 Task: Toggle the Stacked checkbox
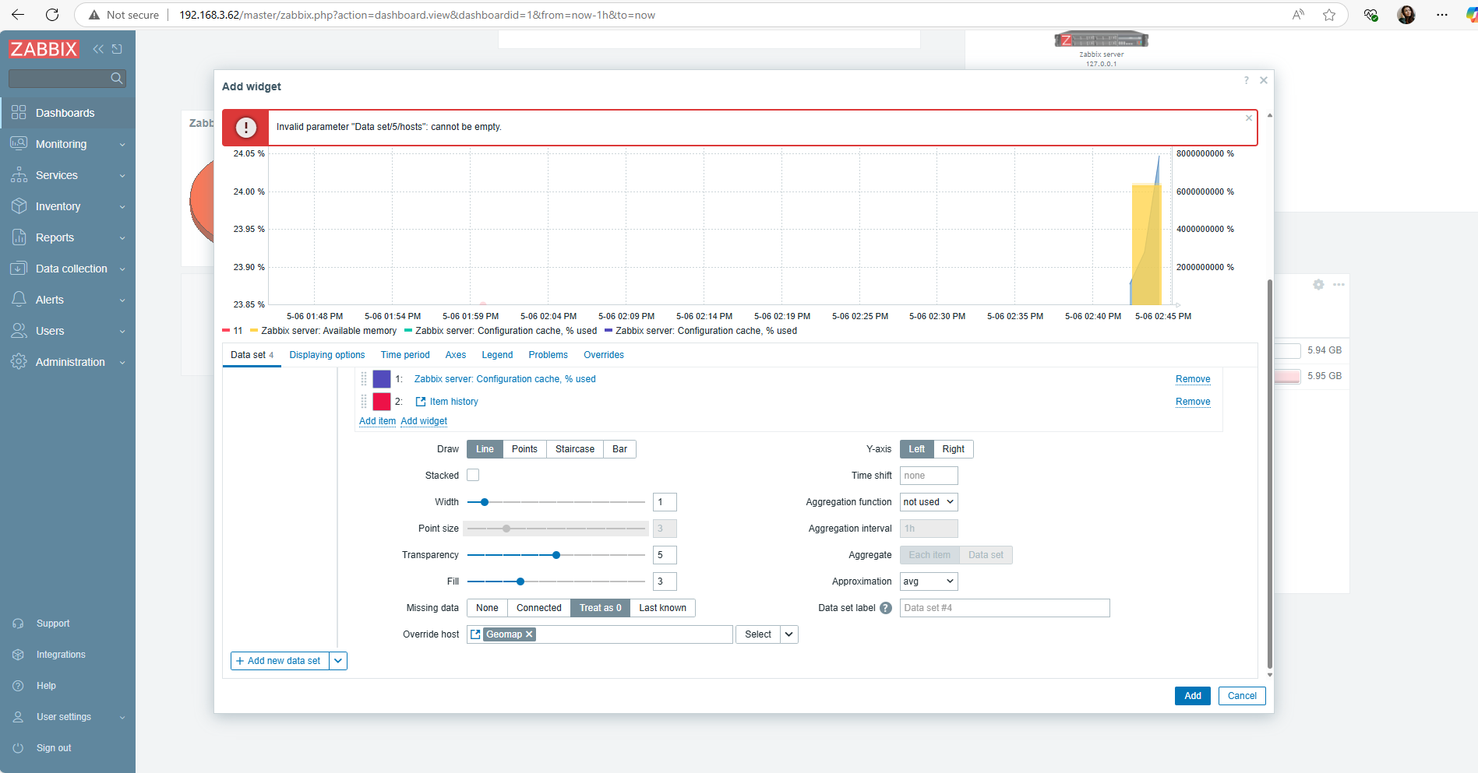point(473,475)
